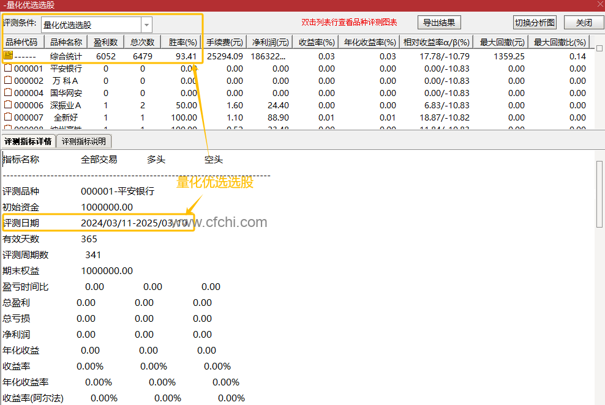Switch to the 评测指标说明 tab
The image size is (605, 405).
[84, 141]
